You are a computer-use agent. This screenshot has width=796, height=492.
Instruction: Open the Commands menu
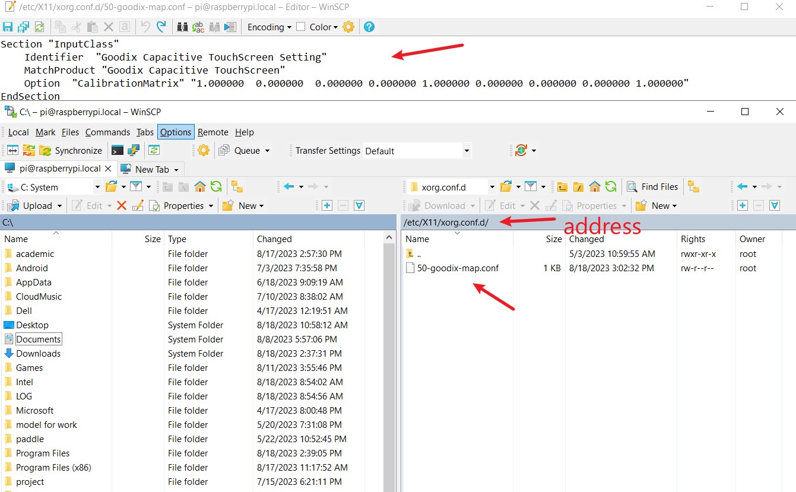(x=107, y=132)
